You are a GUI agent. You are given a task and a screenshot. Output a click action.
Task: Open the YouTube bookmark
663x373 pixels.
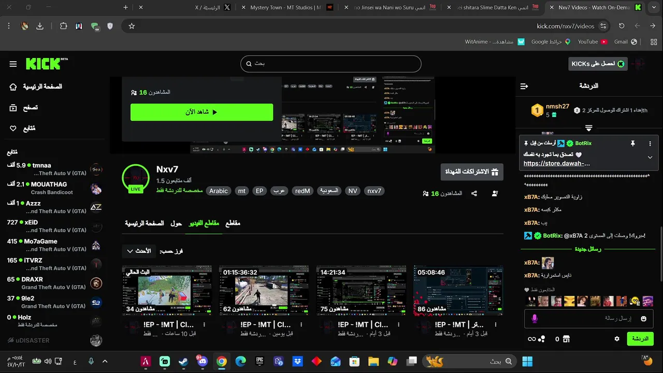[593, 41]
